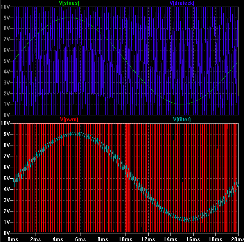Click the 7V label on lower plot axis
244x242 pixels.
pos(7,156)
